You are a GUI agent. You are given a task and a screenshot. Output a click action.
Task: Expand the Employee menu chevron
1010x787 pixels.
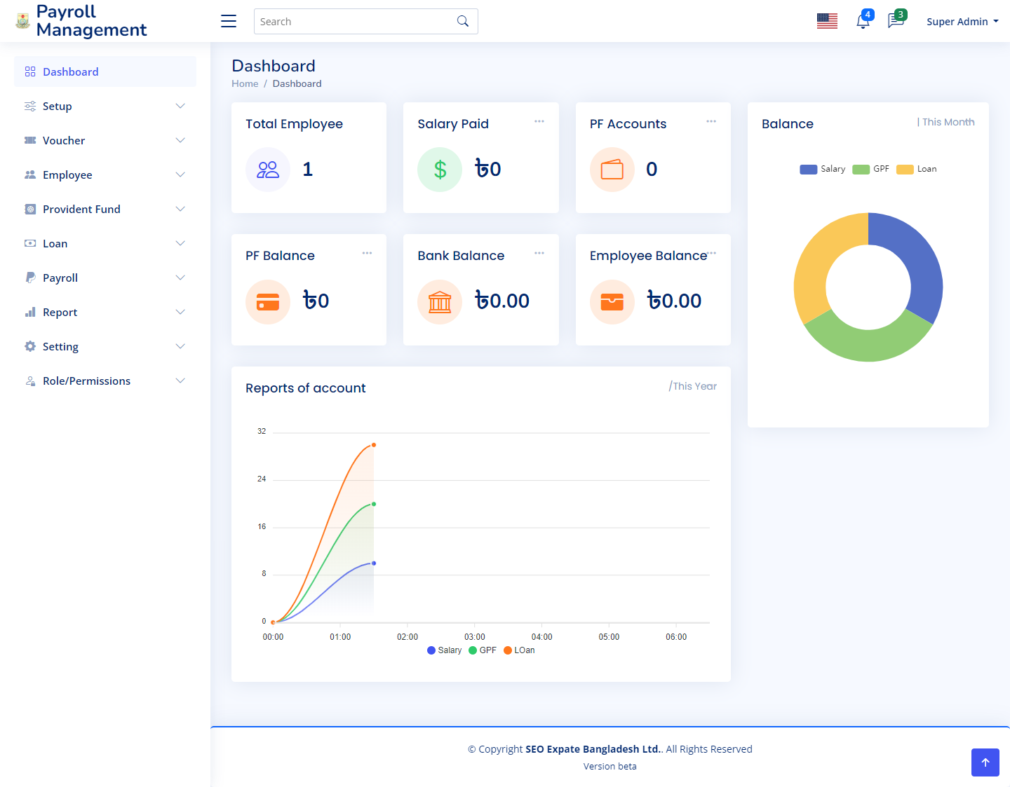tap(180, 174)
